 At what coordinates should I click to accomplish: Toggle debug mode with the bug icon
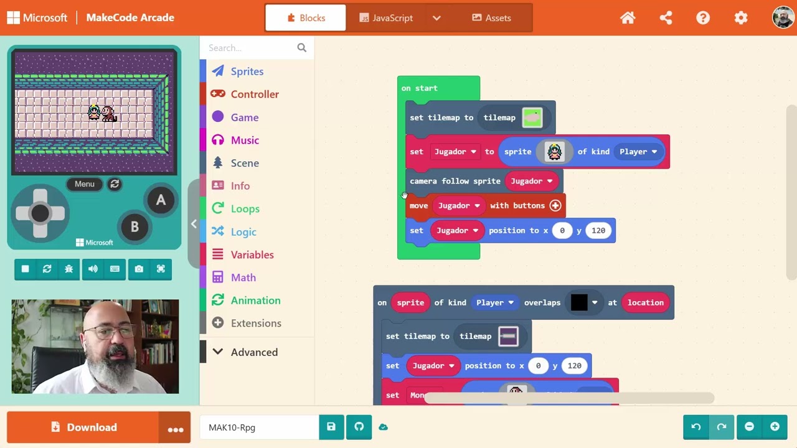(68, 269)
